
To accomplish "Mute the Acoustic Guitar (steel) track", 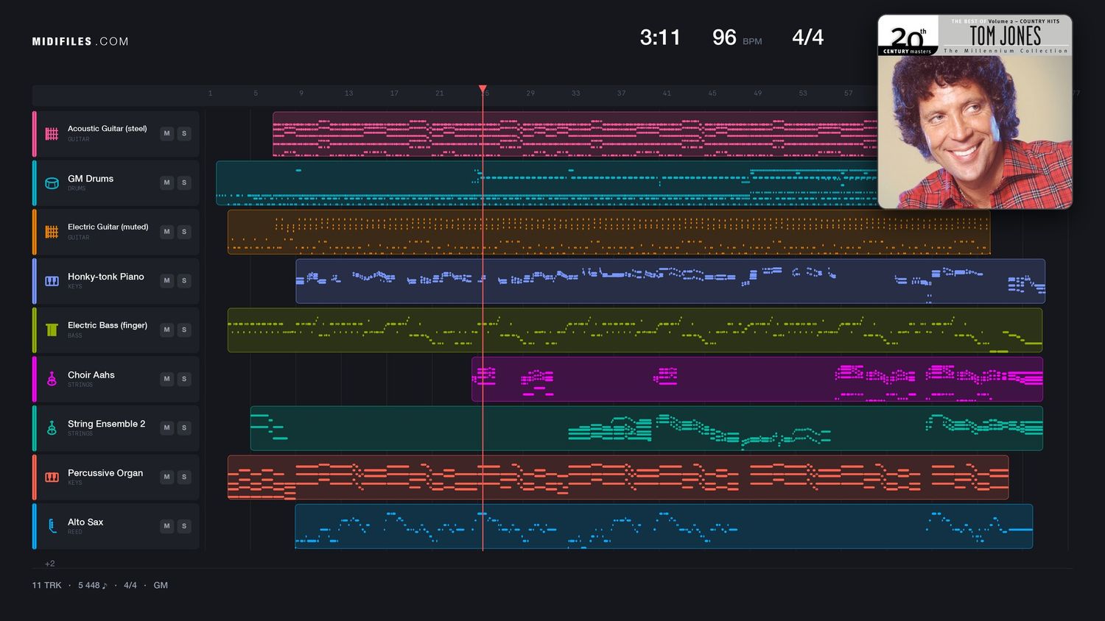I will click(x=167, y=133).
